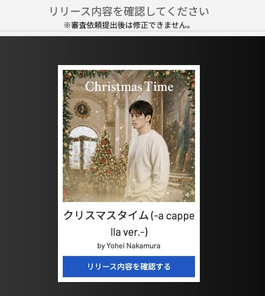Click the garland at top-left of cover
Screen dimensions: 265x296
click(x=79, y=76)
